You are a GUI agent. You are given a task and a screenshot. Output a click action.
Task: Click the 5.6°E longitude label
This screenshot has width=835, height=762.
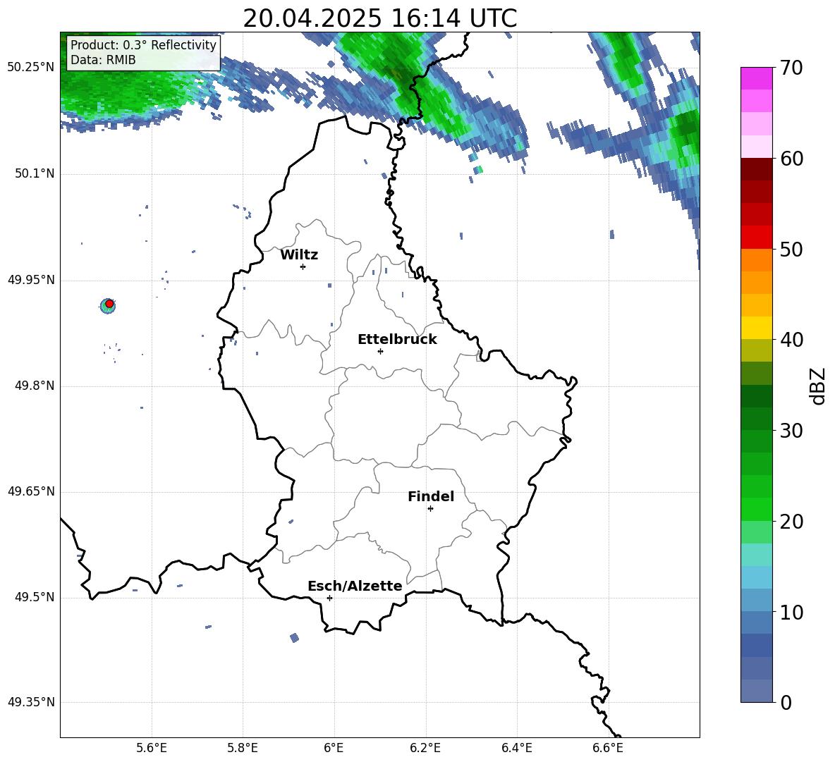click(151, 748)
